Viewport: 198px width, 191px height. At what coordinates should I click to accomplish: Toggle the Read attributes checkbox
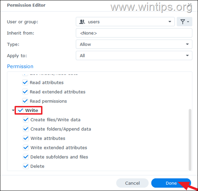click(x=25, y=83)
